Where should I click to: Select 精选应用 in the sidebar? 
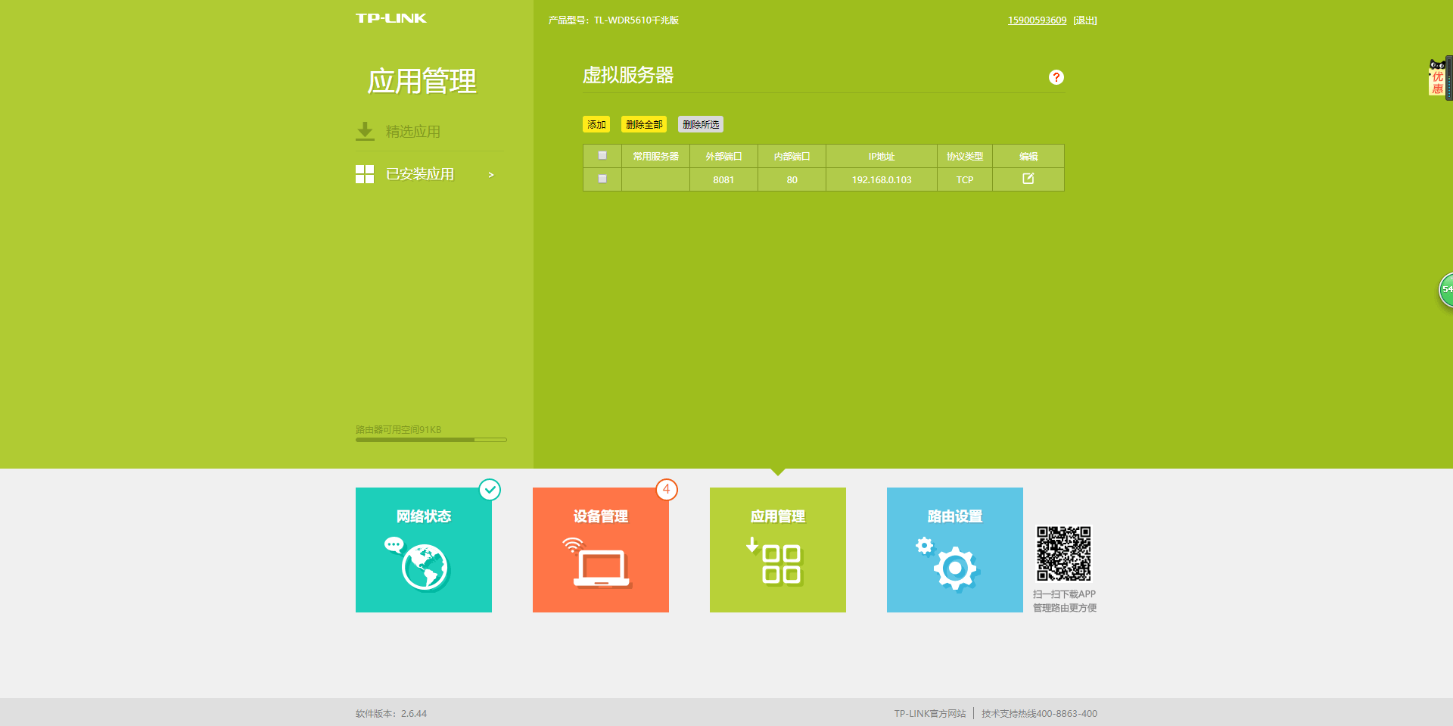pyautogui.click(x=413, y=132)
